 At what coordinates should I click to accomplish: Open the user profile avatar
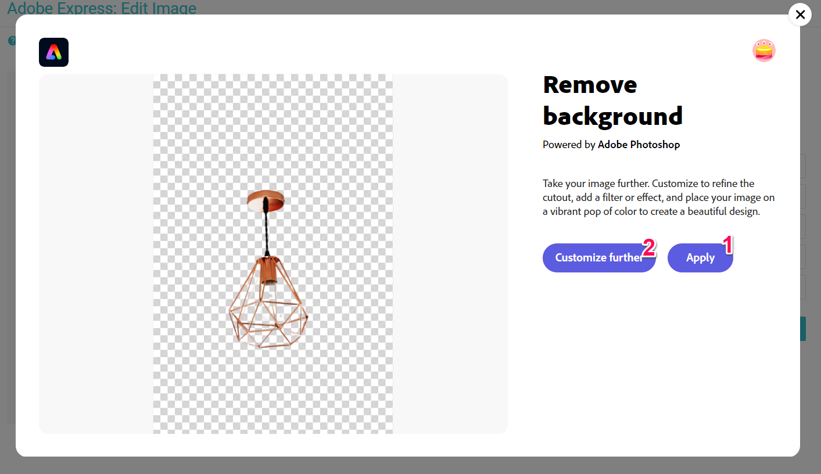(x=763, y=51)
